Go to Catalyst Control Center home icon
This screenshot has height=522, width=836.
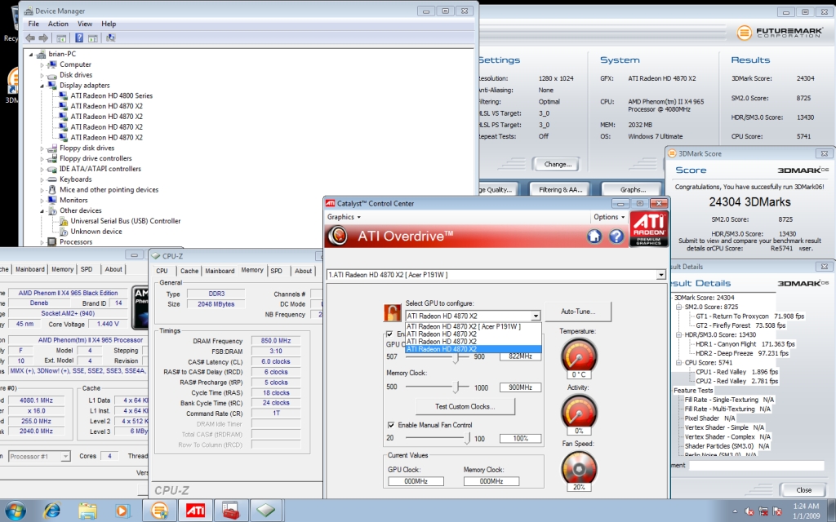click(x=594, y=236)
